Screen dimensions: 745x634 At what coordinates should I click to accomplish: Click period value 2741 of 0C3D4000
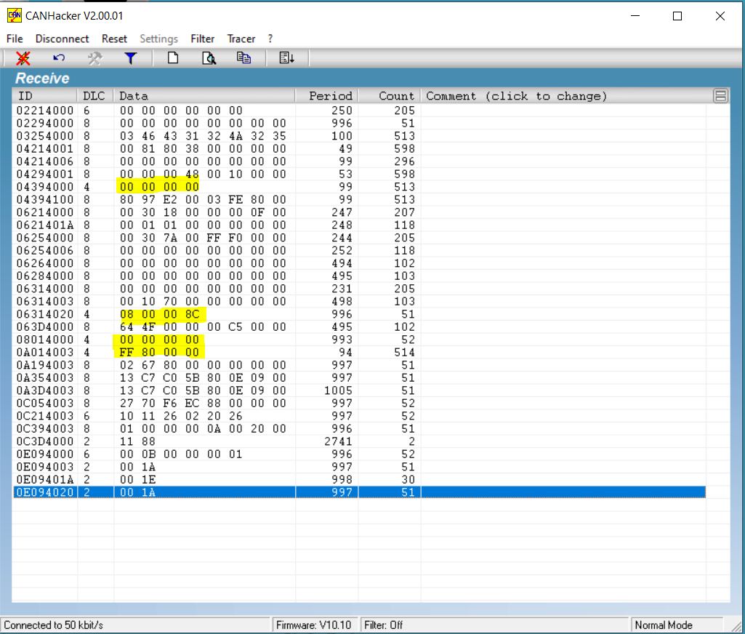click(x=338, y=441)
